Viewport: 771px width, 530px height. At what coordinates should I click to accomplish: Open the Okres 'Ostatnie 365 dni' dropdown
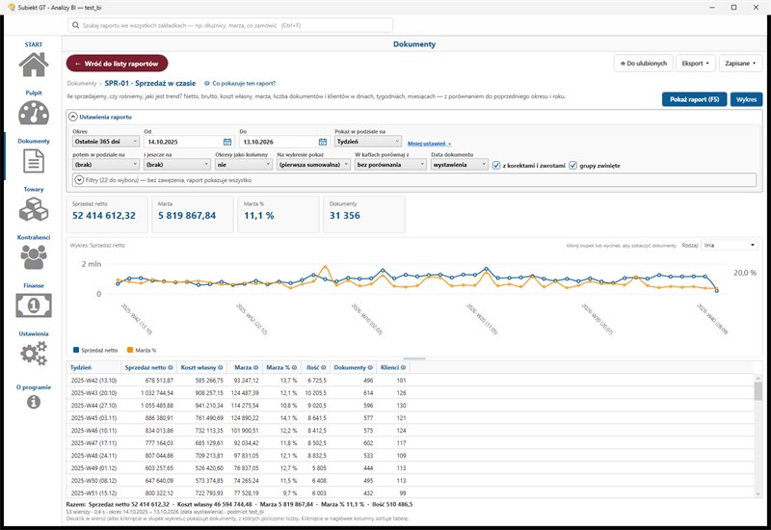pos(106,142)
